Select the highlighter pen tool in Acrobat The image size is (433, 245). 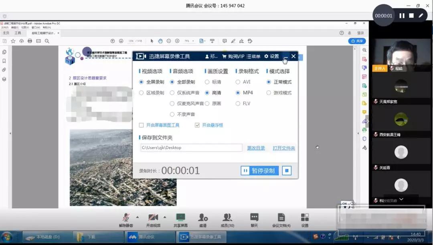click(233, 41)
